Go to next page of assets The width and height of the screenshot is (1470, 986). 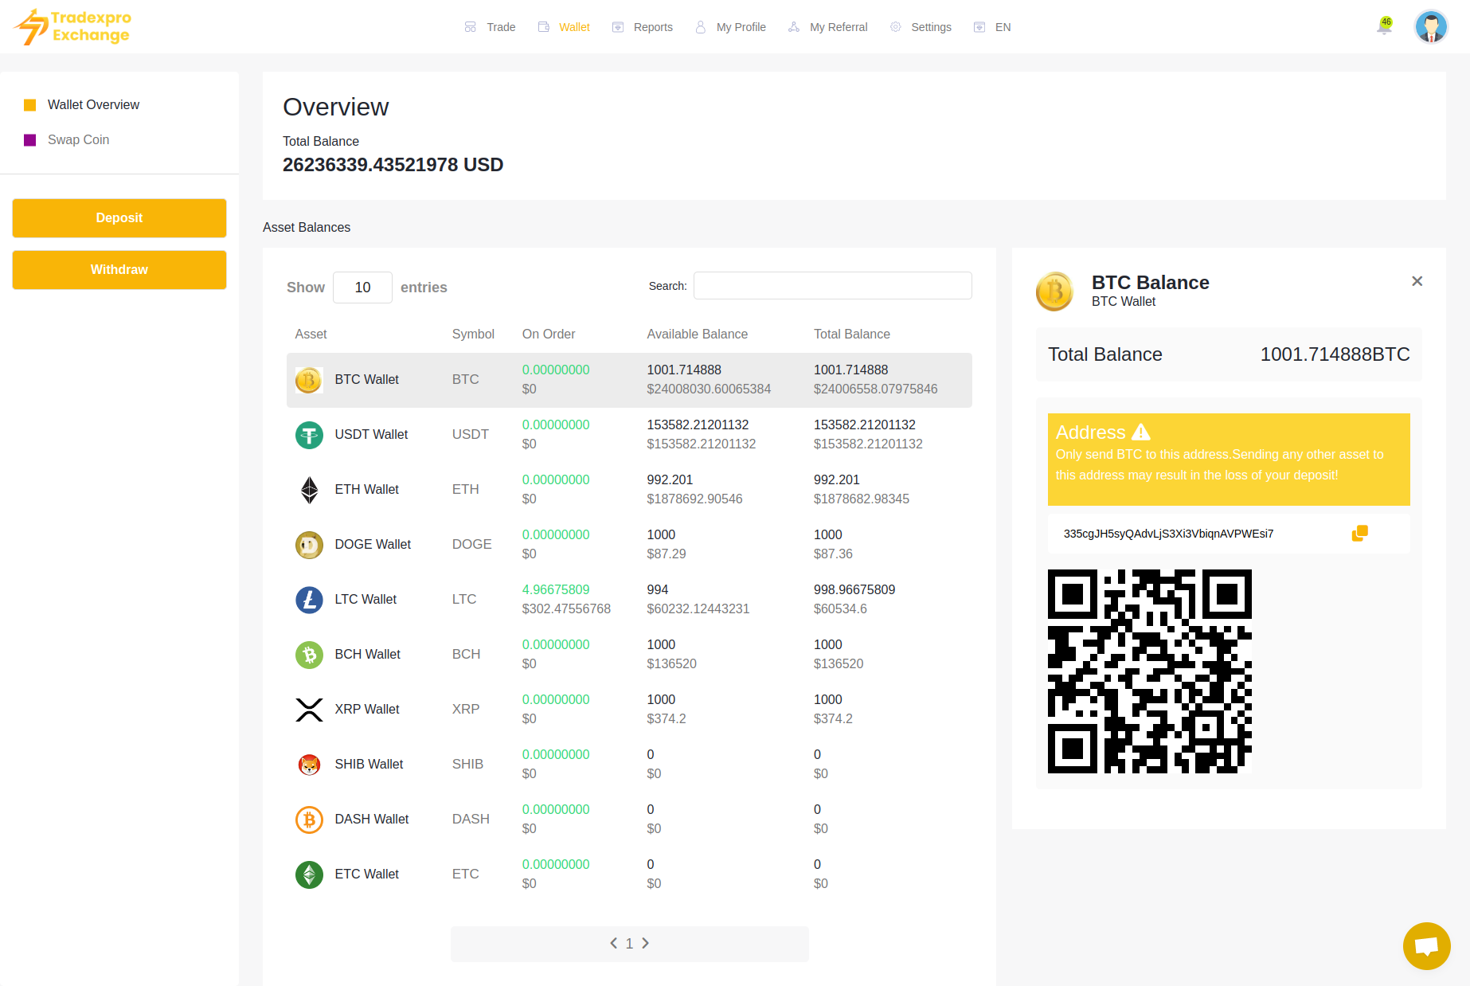[646, 943]
